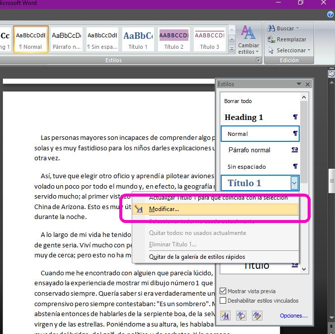Screen dimensions: 335x334
Task: Open the Estilos pane options arrow
Action: 299,85
